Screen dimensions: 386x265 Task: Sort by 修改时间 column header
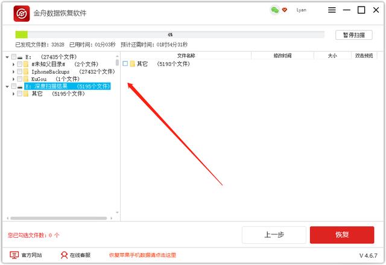click(282, 56)
